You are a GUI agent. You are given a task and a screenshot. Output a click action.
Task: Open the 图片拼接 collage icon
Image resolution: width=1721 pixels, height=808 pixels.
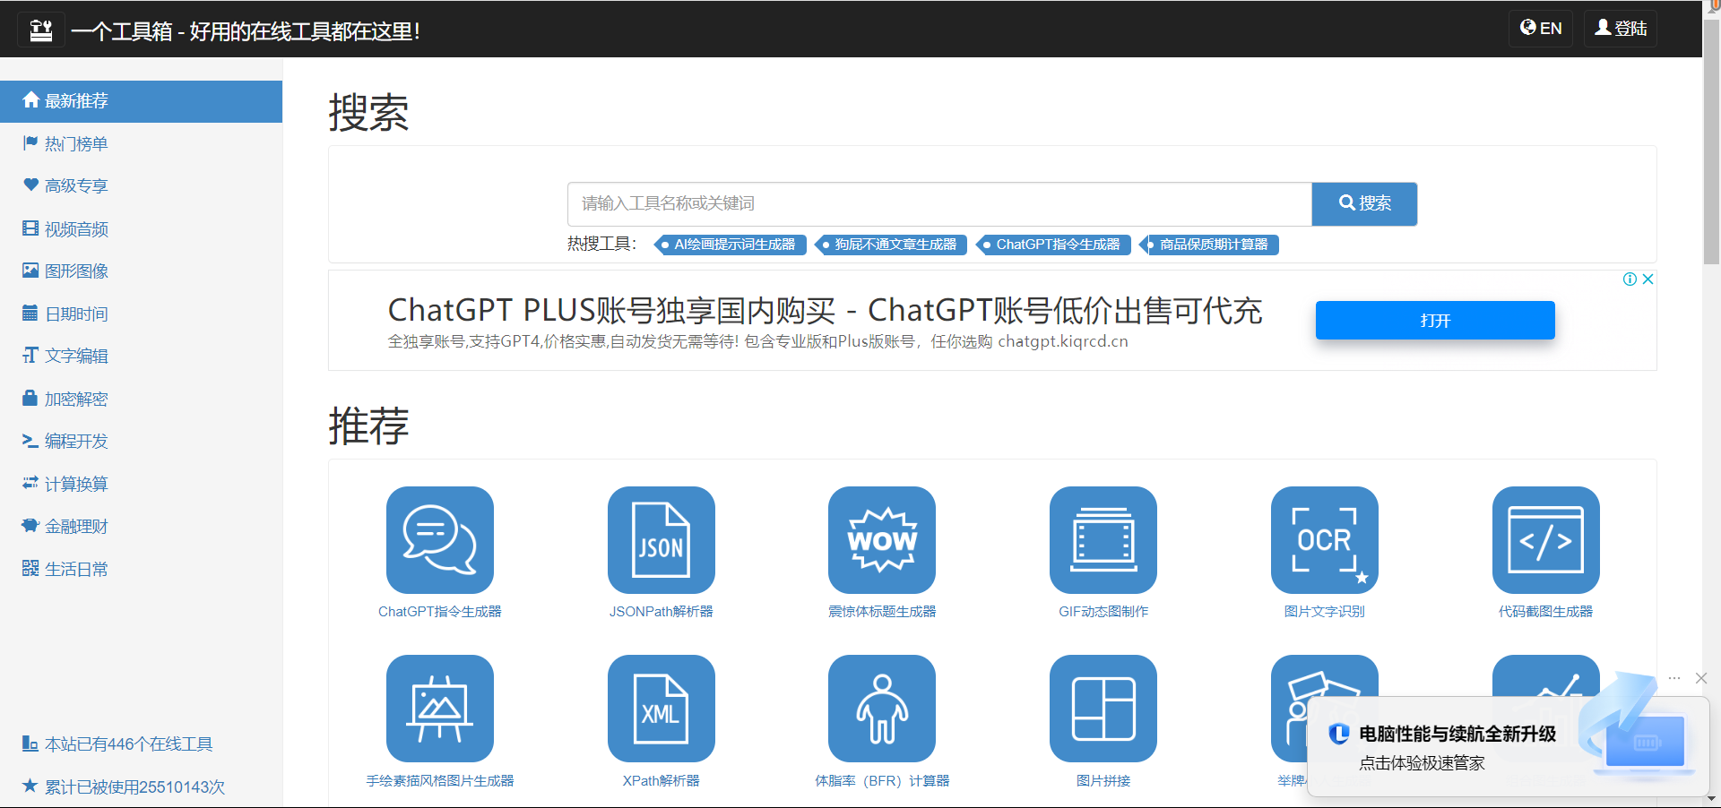coord(1103,709)
